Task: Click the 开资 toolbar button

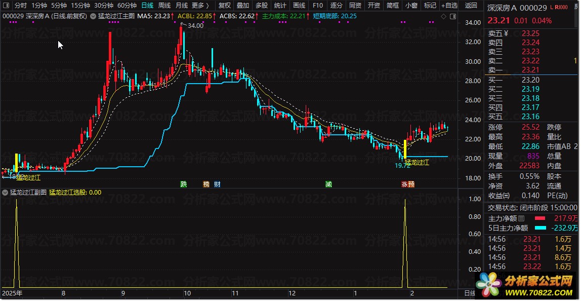Action: pyautogui.click(x=374, y=6)
